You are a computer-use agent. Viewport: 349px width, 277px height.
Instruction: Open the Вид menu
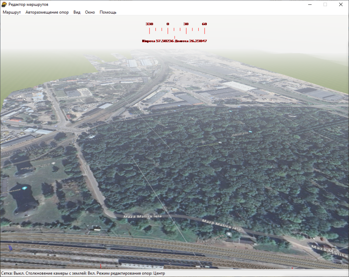pos(77,12)
